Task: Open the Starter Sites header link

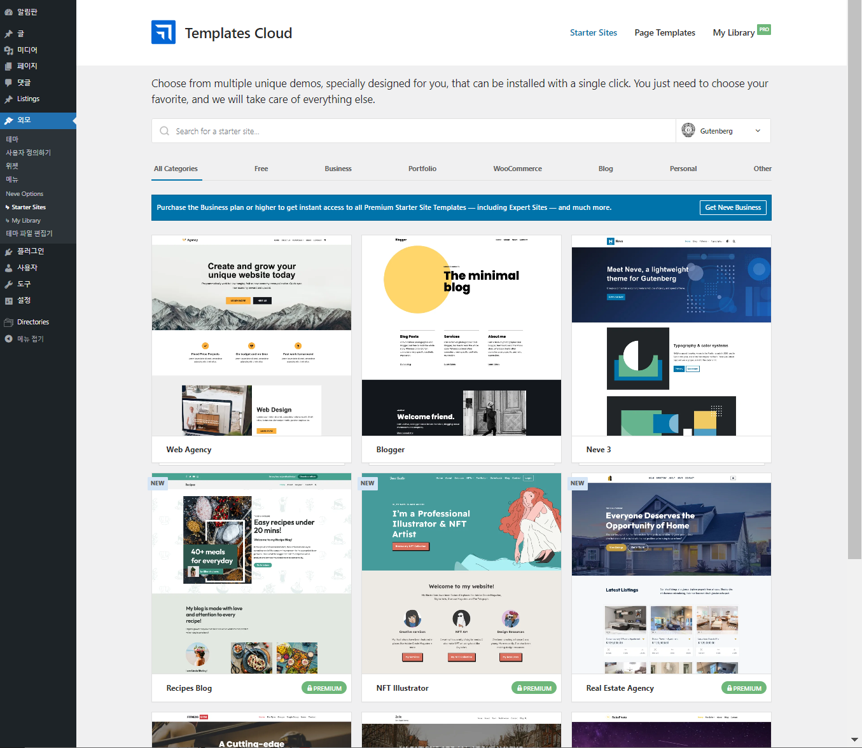Action: [x=594, y=32]
